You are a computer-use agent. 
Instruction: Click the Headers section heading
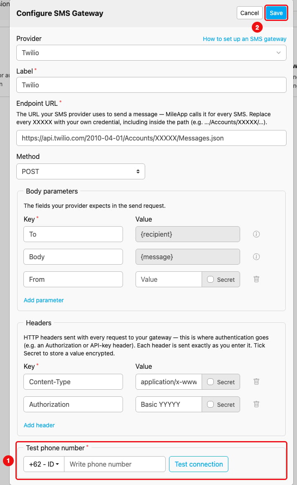38,323
